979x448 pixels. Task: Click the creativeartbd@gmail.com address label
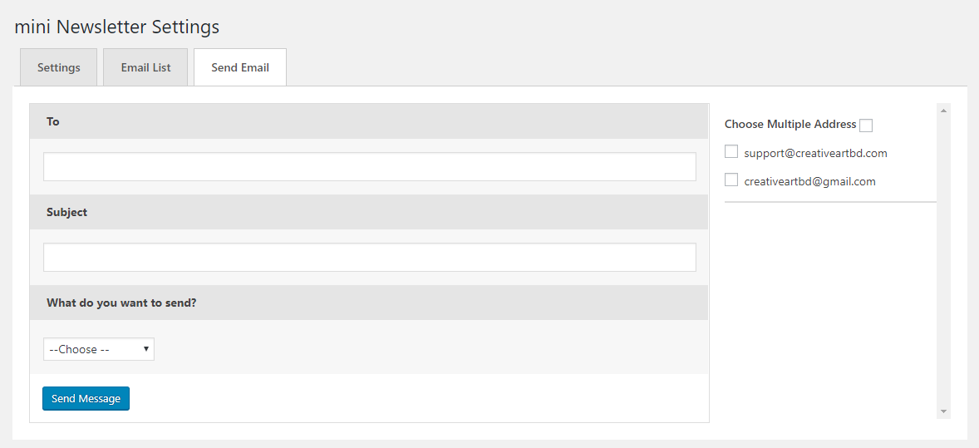809,181
